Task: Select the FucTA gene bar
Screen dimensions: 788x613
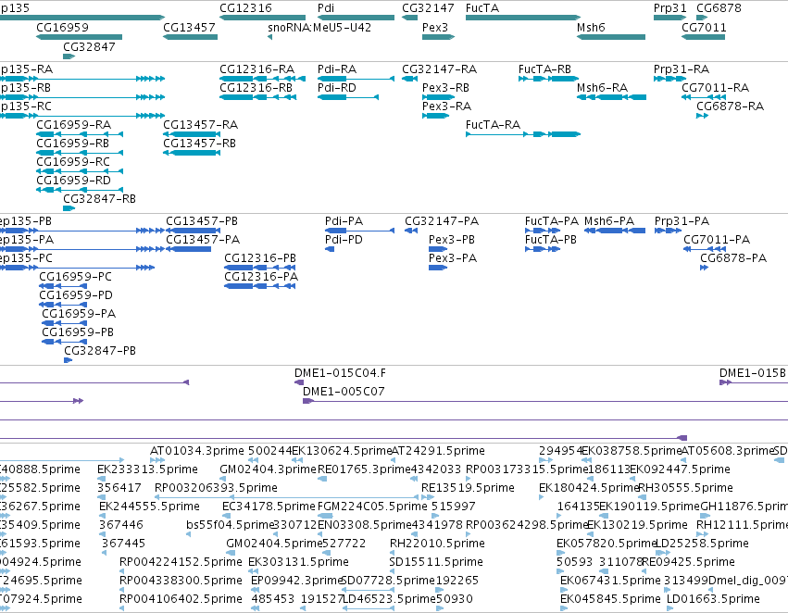Action: coord(523,18)
